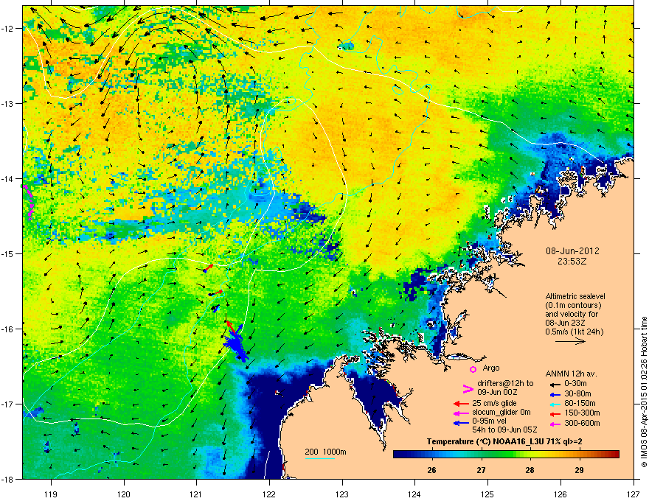Click longitude axis label '123'

point(342,494)
